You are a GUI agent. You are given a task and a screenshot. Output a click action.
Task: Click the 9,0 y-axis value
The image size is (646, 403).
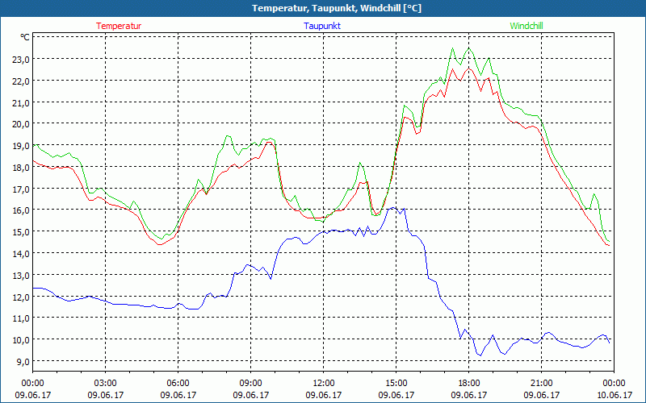(x=23, y=361)
